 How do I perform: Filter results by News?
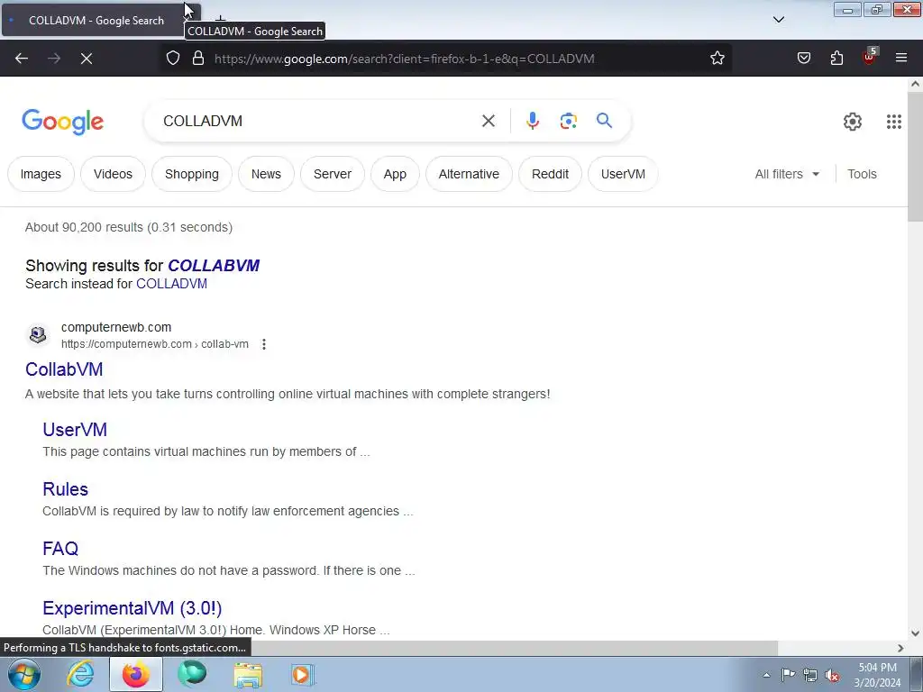[x=266, y=174]
